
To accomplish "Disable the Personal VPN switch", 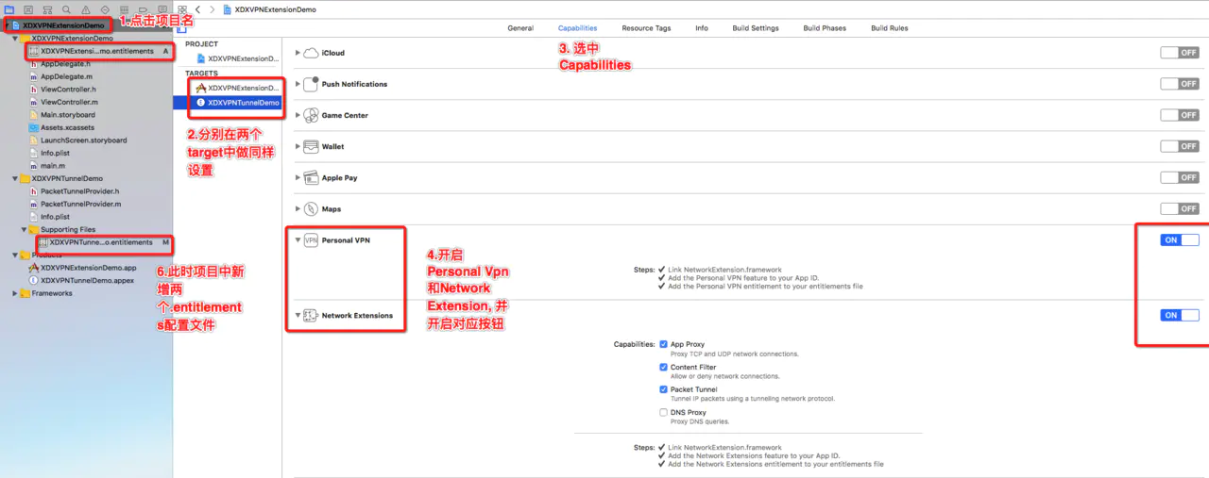I will pos(1179,240).
